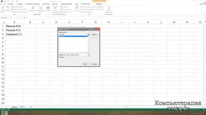The image size is (206, 115).
Task: Toggle Относительные ссылки in ribbon
Action: click(x=19, y=9)
